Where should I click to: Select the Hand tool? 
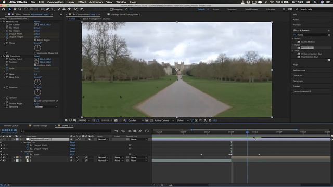[15, 9]
